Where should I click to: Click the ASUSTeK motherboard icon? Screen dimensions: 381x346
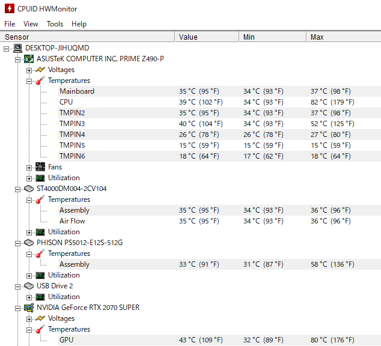click(x=29, y=59)
